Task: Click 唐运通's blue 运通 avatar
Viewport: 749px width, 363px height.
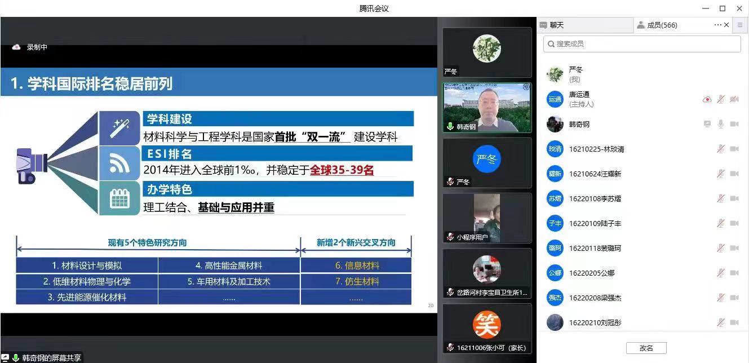Action: point(555,100)
